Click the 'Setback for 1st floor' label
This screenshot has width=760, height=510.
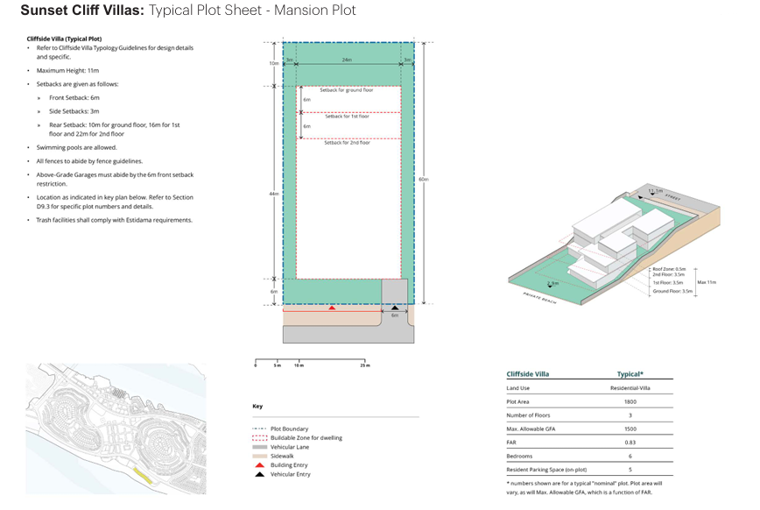(x=347, y=117)
